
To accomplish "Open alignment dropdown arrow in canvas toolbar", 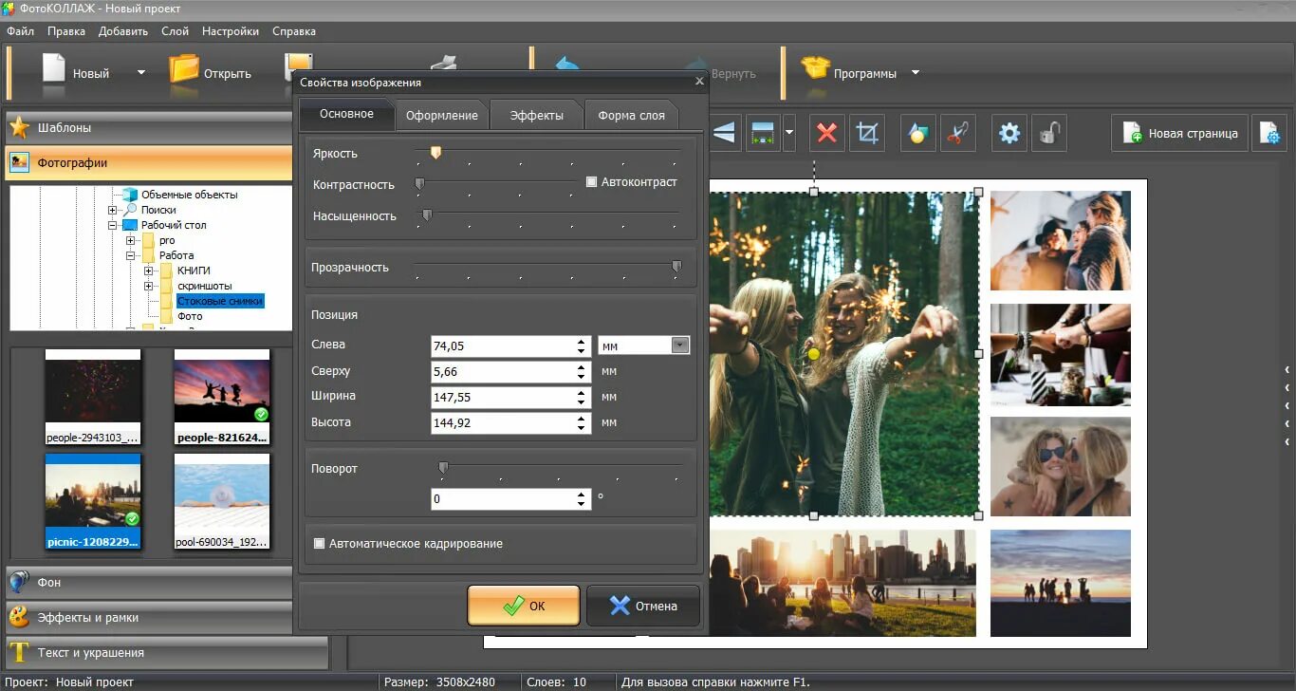I will click(789, 134).
